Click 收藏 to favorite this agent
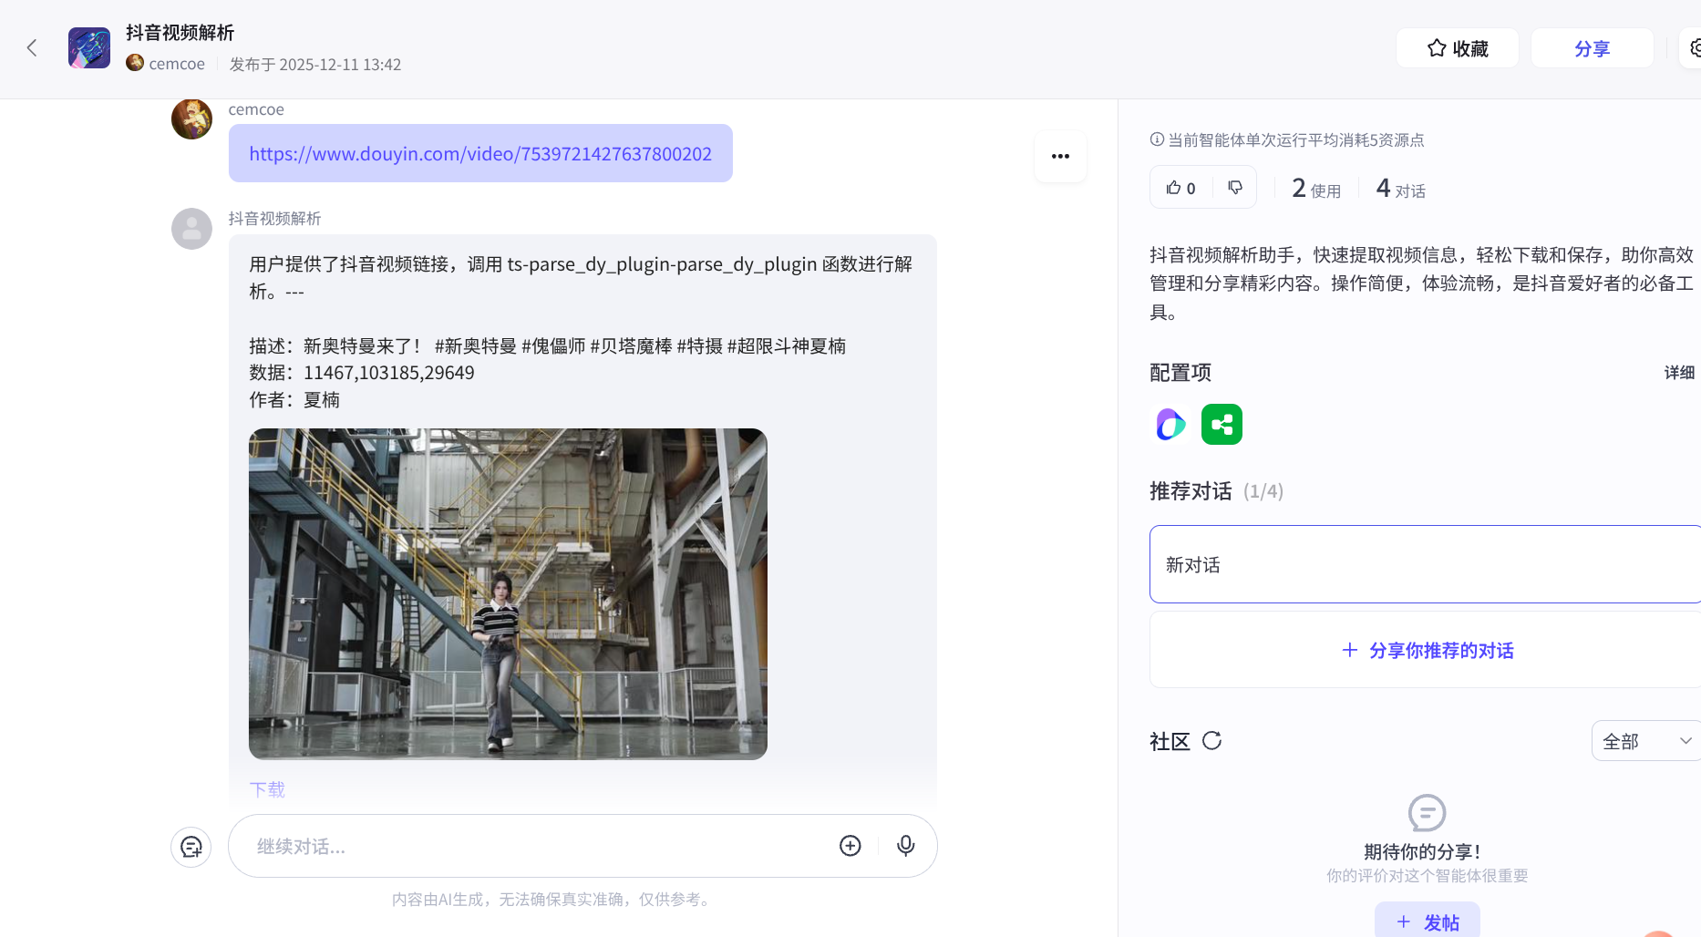Screen dimensions: 1701x937 point(1457,47)
